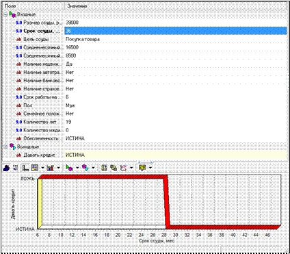Open the dropdown next to output fields icon
The width and height of the screenshot is (290, 254).
(93, 168)
